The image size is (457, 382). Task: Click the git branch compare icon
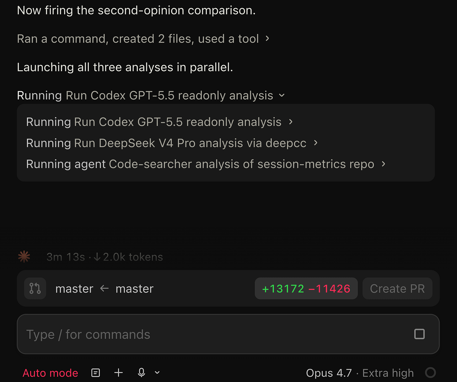click(35, 288)
